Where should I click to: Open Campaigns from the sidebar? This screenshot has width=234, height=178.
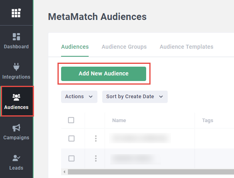point(16,132)
